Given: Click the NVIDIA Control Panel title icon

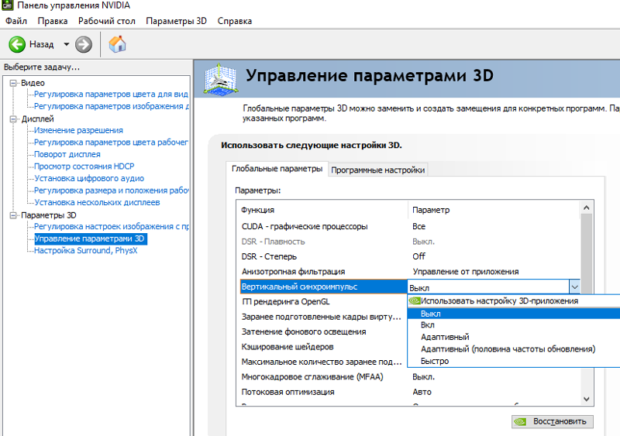Looking at the screenshot, I should 7,5.
